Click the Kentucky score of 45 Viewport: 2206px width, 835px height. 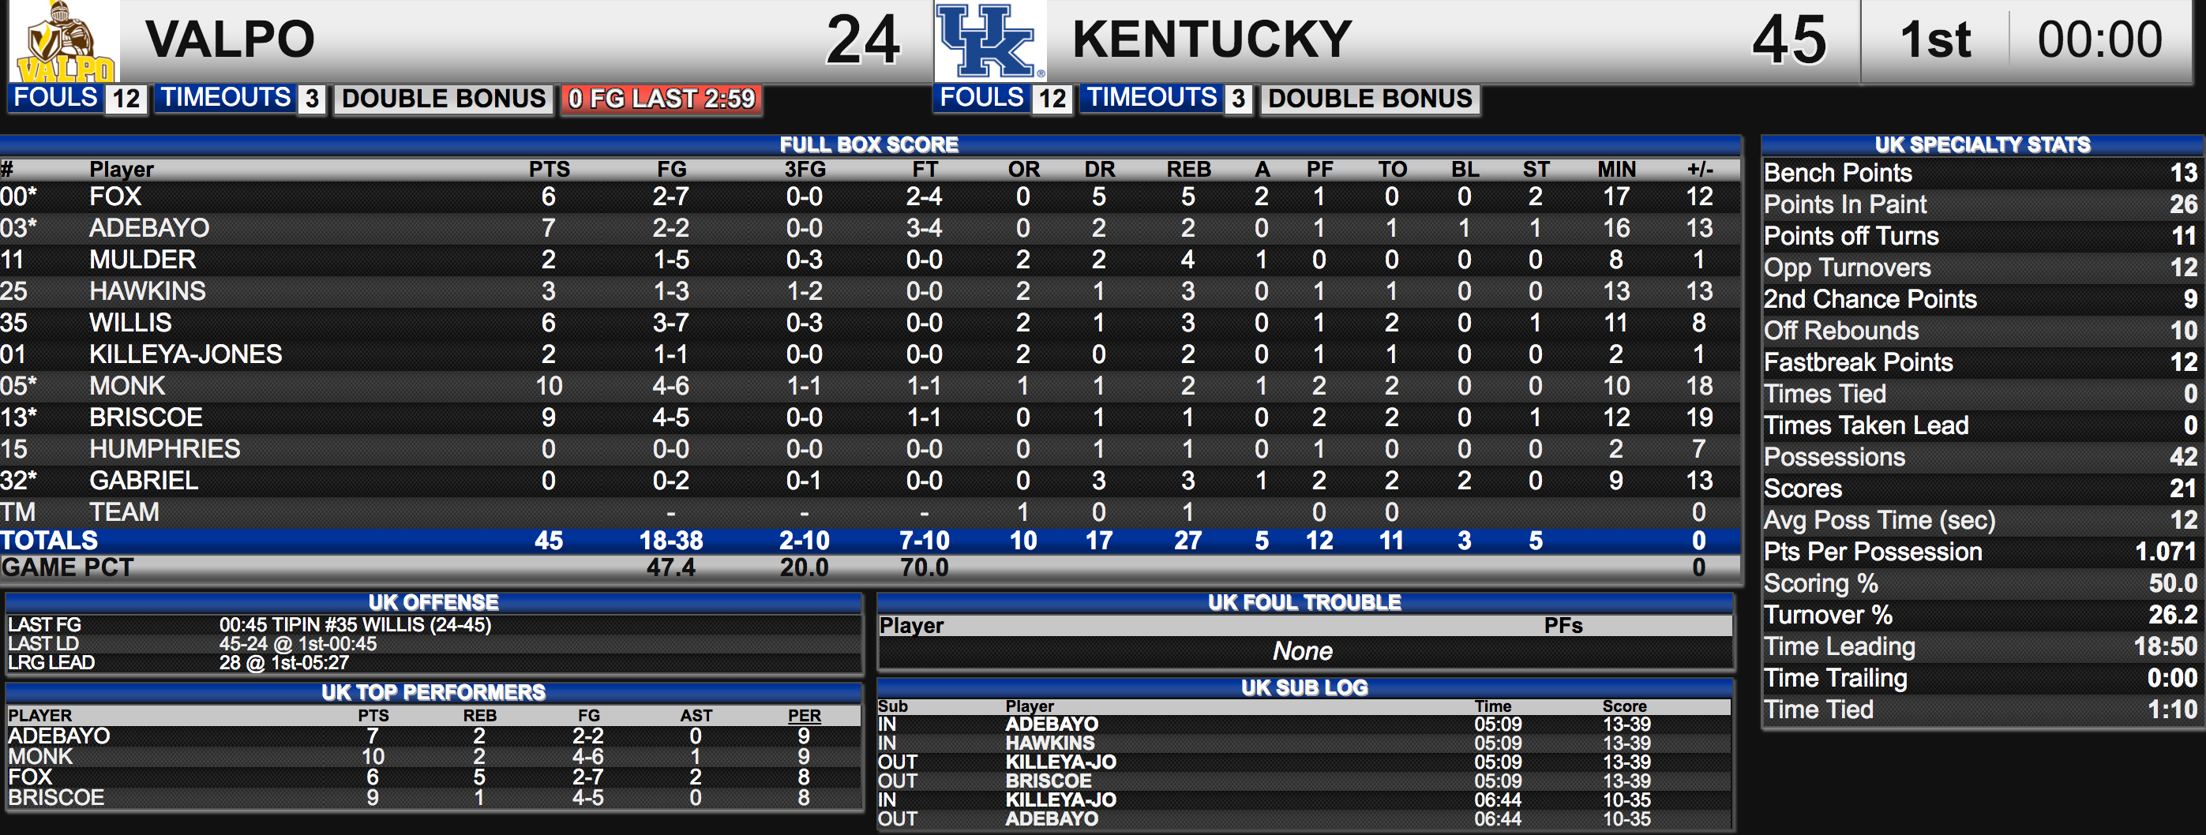pyautogui.click(x=1788, y=40)
